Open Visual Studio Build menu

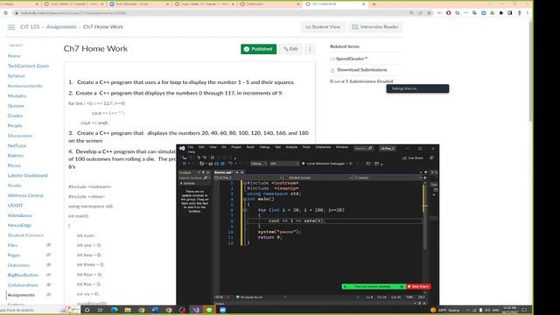point(250,147)
